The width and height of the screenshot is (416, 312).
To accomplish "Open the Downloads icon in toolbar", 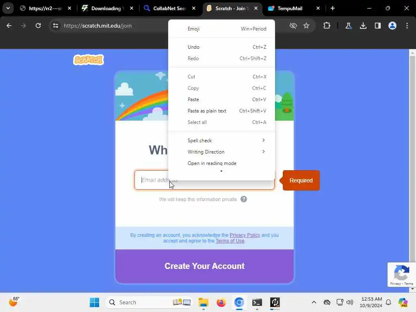I will (363, 26).
